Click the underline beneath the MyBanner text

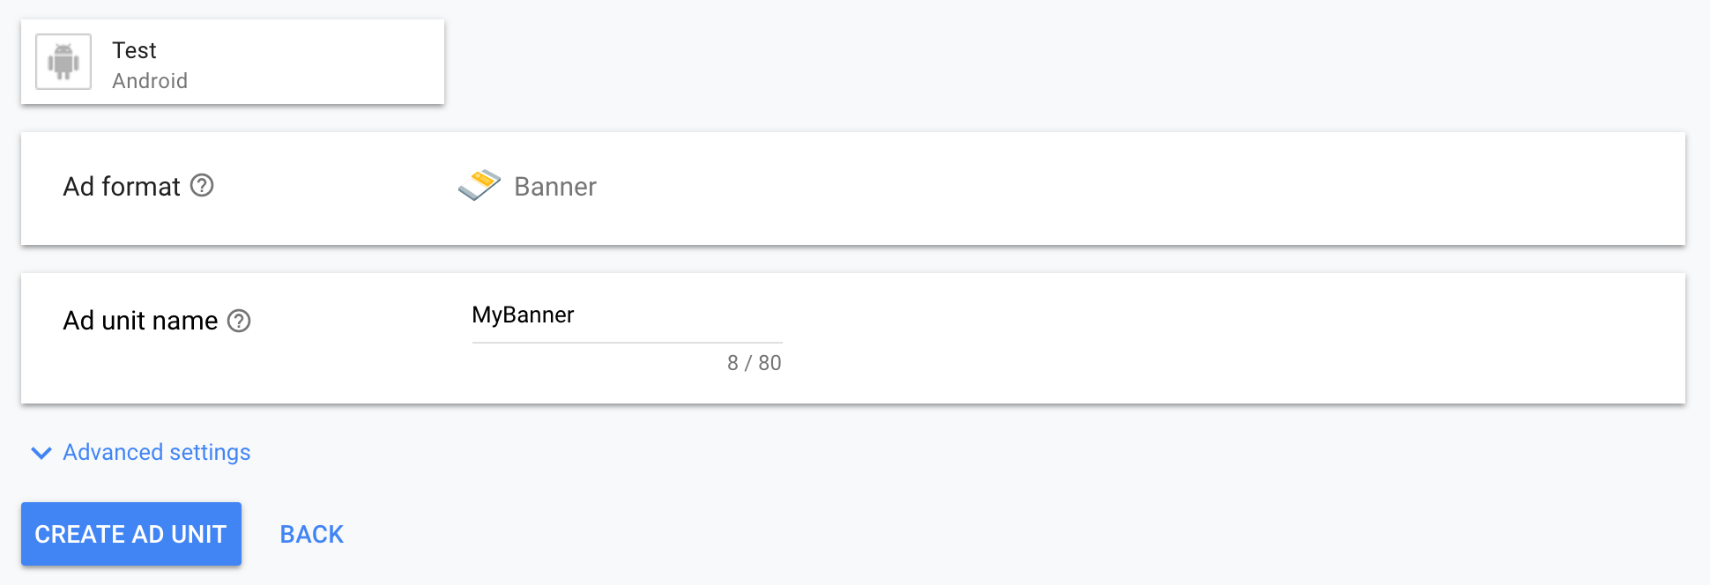[x=626, y=343]
